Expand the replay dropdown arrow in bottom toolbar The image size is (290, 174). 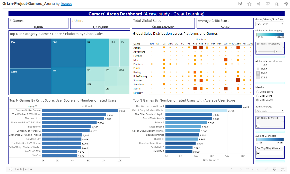point(252,169)
